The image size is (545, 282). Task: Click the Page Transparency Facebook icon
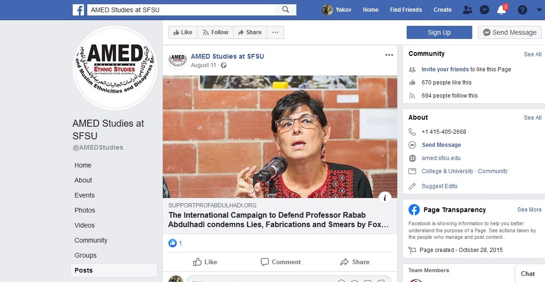[x=414, y=210]
